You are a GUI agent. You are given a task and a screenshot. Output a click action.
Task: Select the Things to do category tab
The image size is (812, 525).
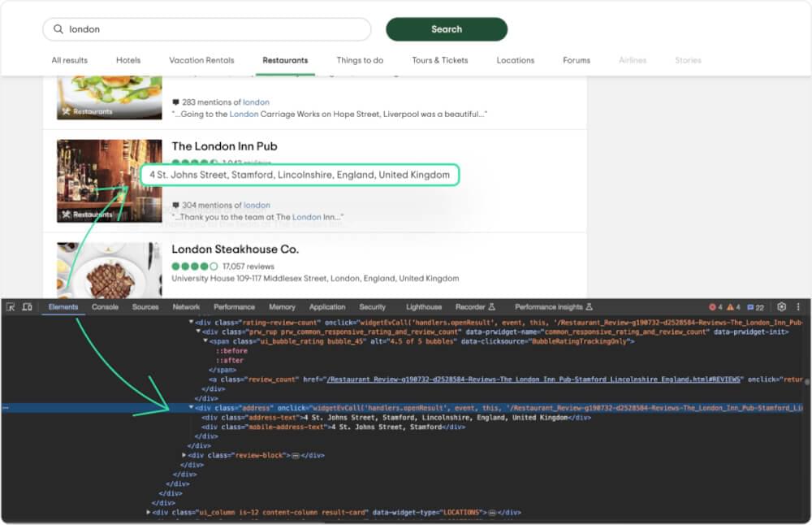tap(360, 60)
